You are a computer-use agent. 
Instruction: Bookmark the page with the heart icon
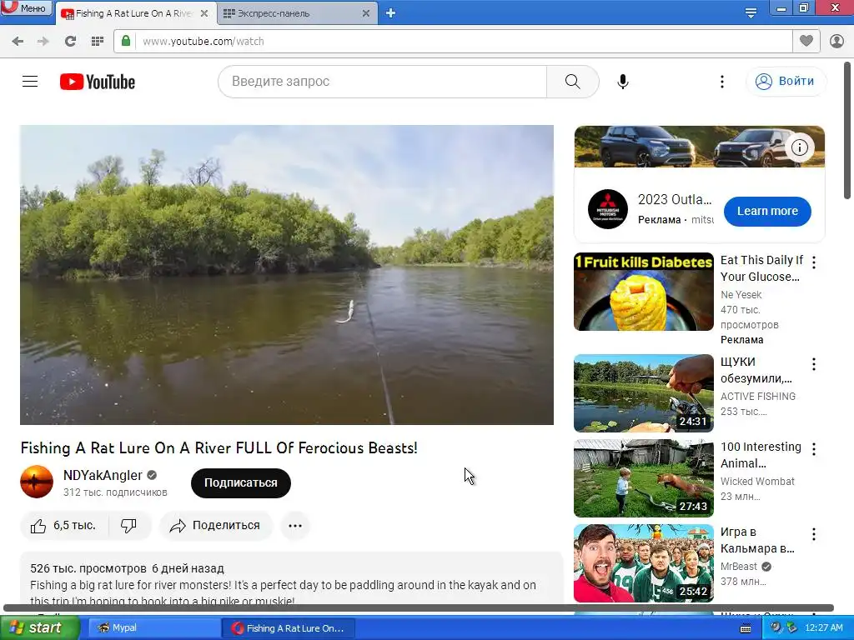click(x=806, y=41)
